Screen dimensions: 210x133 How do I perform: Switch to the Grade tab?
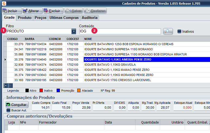[9, 18]
